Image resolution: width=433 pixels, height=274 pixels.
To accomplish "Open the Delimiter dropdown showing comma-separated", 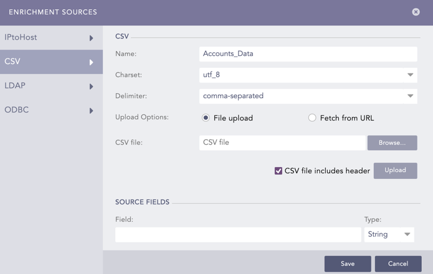I will tap(308, 96).
